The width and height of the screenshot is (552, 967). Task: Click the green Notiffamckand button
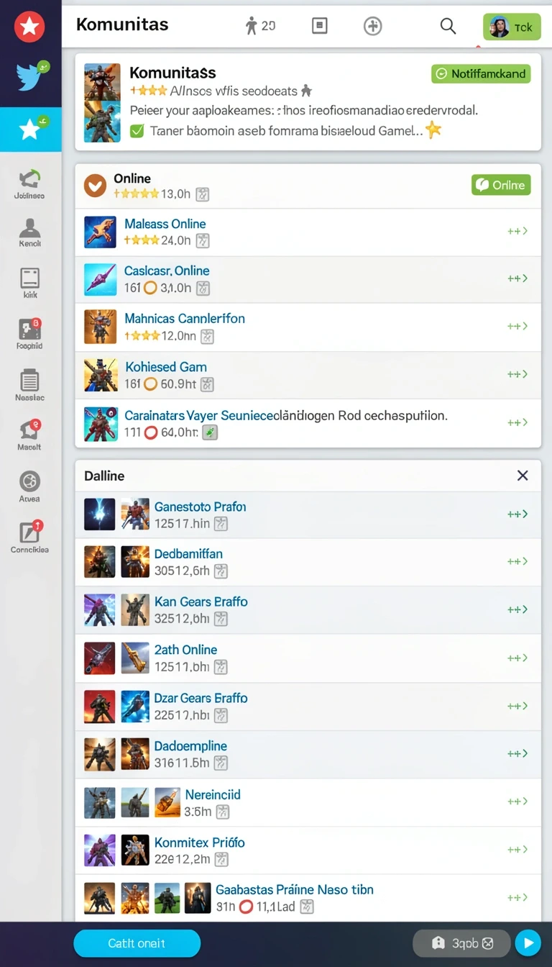(481, 73)
